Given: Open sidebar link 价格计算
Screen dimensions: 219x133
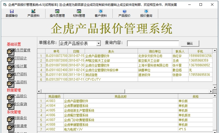Looking at the screenshot, I should 20,66.
